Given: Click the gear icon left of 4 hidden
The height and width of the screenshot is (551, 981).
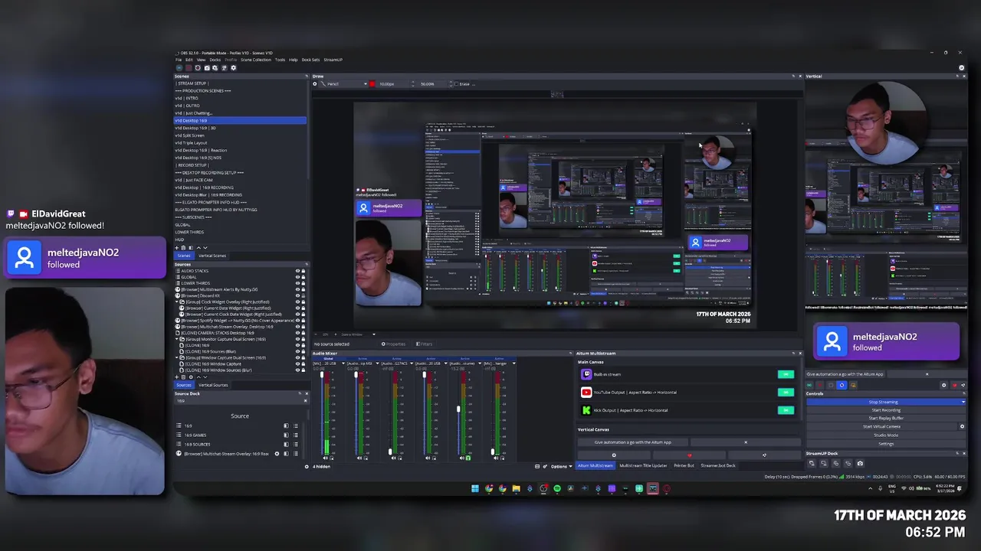Looking at the screenshot, I should coord(307,466).
